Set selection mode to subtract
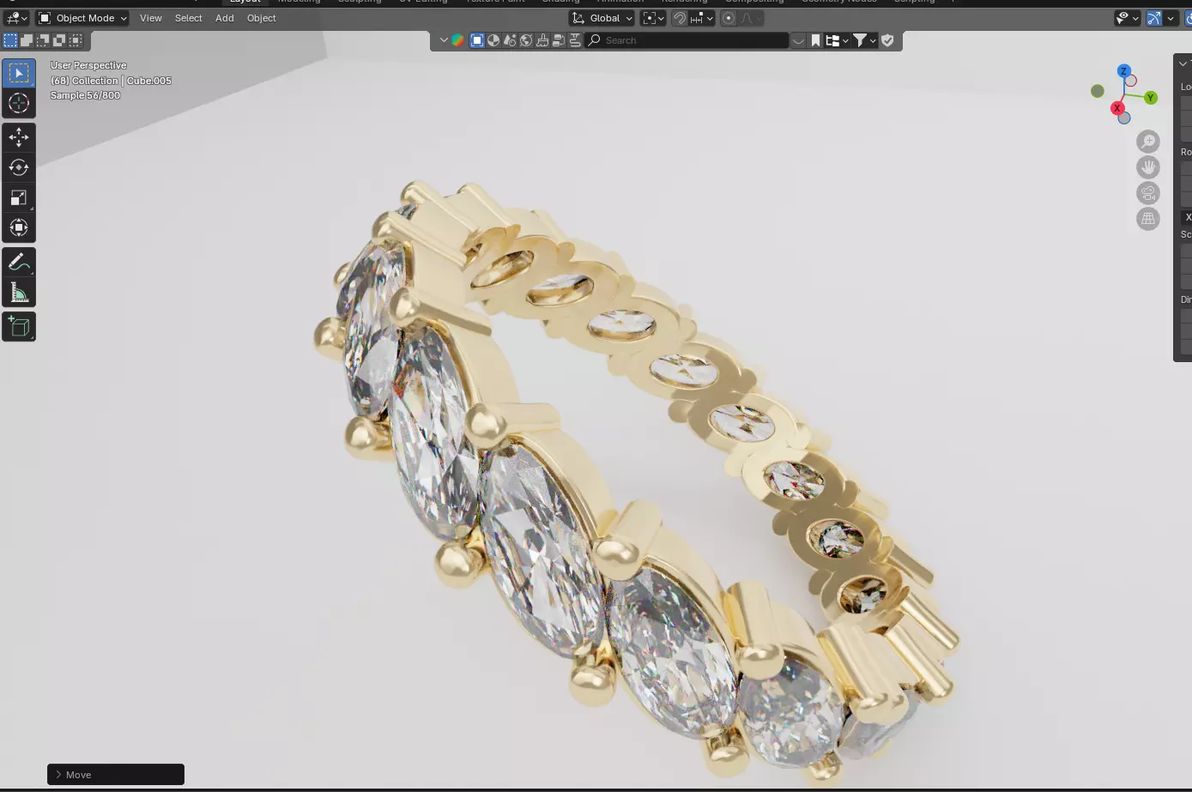The width and height of the screenshot is (1192, 792). (43, 40)
